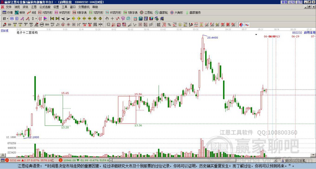The image size is (316, 169).
Task: Open the 六角形 tool
Action: [x=177, y=12]
